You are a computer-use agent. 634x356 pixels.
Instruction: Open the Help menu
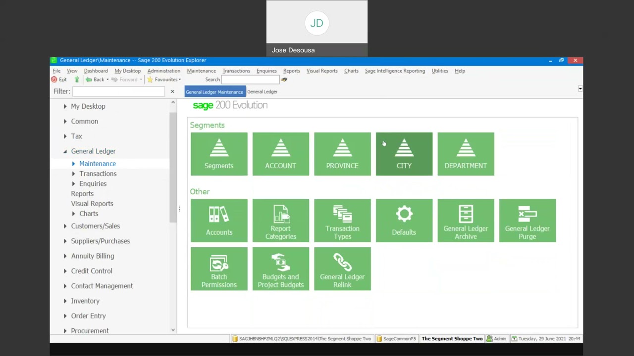tap(460, 71)
